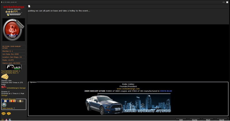Viewport: 230px width, 121px height.
Task: Click the Yahoo messenger icon
Action: (x=9, y=114)
